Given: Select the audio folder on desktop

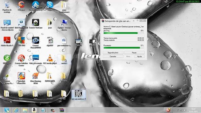Looking at the screenshot, I should tap(21, 95).
